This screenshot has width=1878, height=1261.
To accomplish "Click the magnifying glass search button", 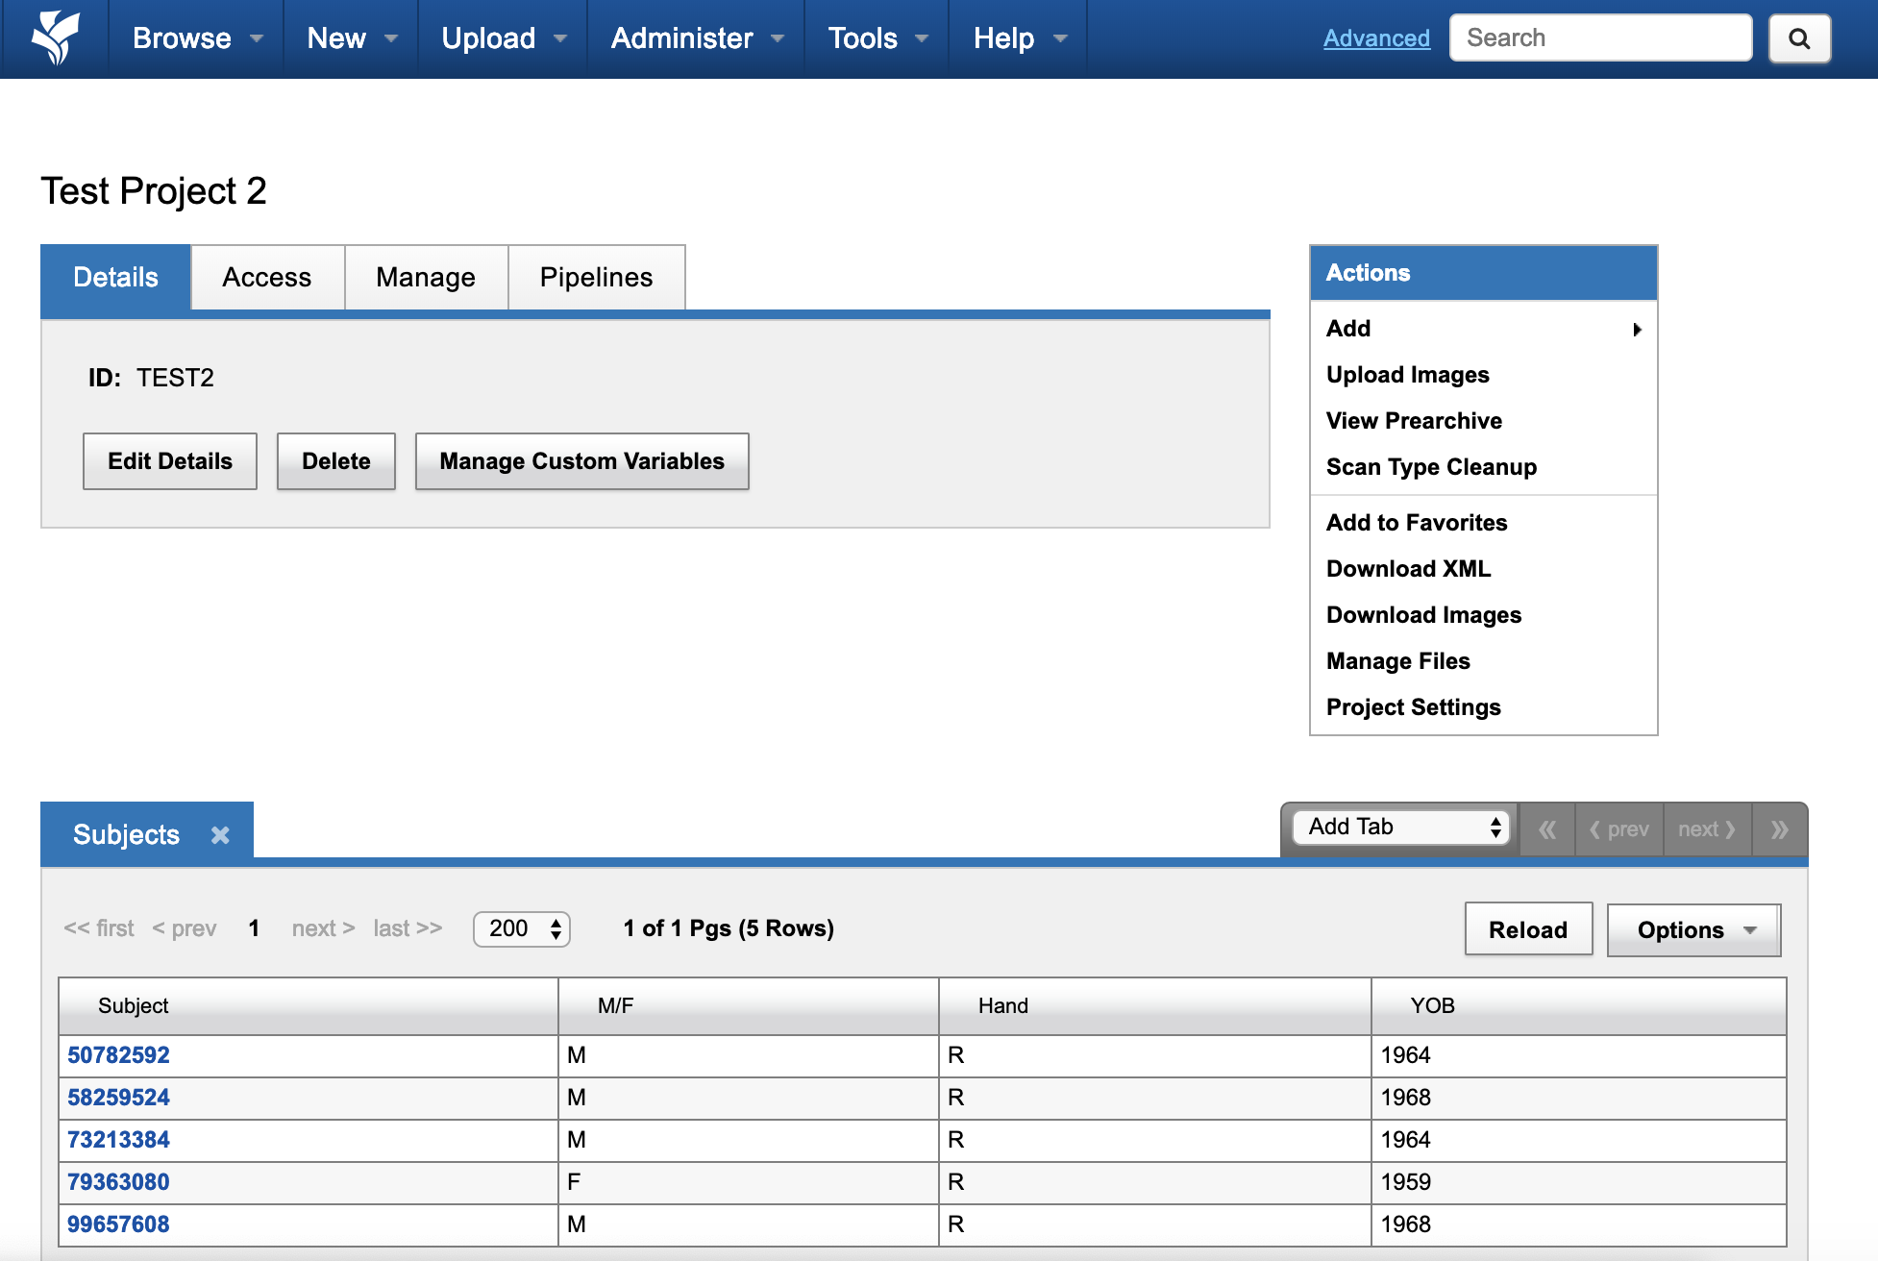I will (1799, 38).
